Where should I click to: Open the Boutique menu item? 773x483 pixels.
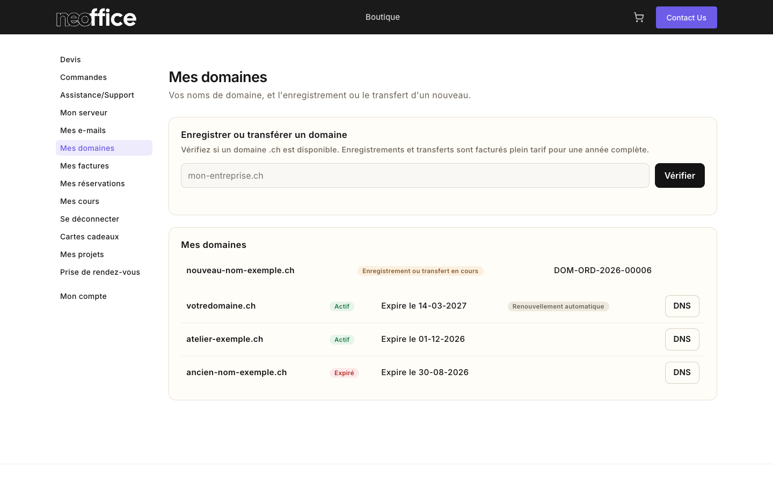(x=382, y=17)
